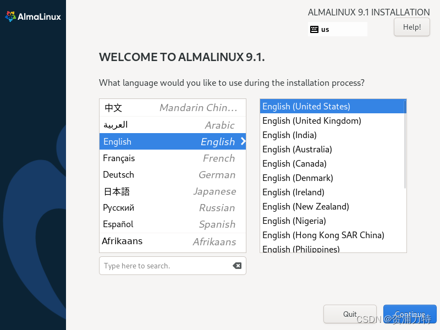The width and height of the screenshot is (440, 330).
Task: Select English language row
Action: [x=173, y=141]
